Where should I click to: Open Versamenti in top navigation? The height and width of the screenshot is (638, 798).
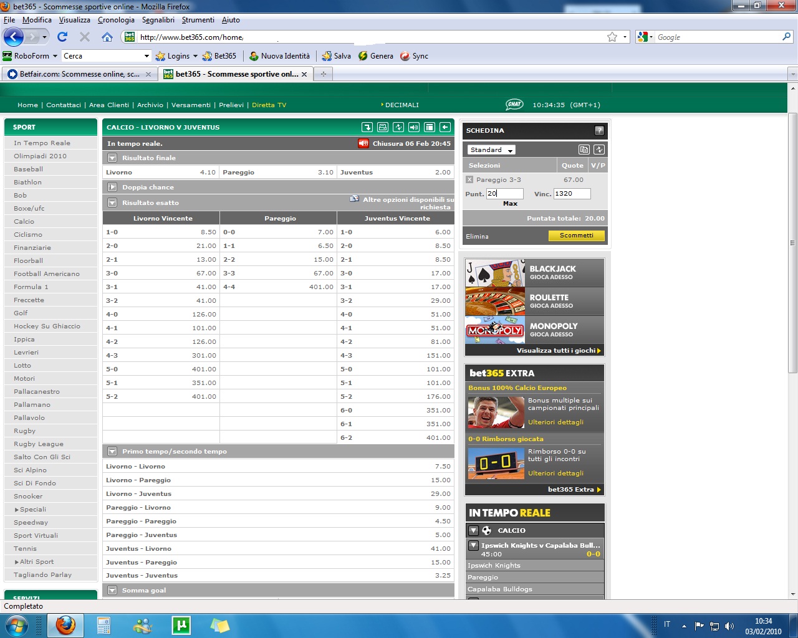pyautogui.click(x=191, y=105)
